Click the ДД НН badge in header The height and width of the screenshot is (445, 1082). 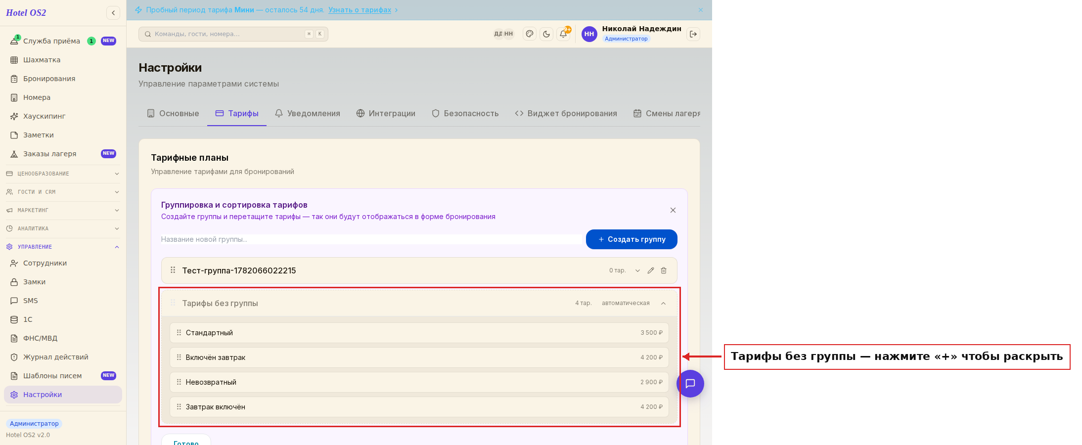[x=503, y=34]
